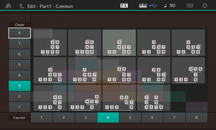The height and width of the screenshot is (130, 216).
Task: Open the FX effect overview
Action: point(124,6)
